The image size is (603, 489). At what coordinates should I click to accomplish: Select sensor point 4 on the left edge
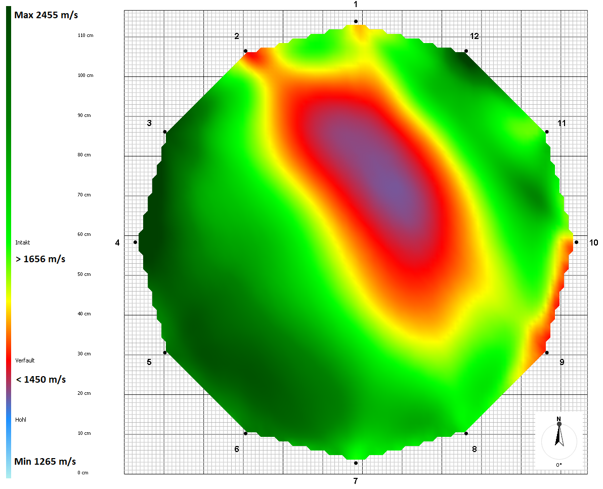click(x=135, y=242)
